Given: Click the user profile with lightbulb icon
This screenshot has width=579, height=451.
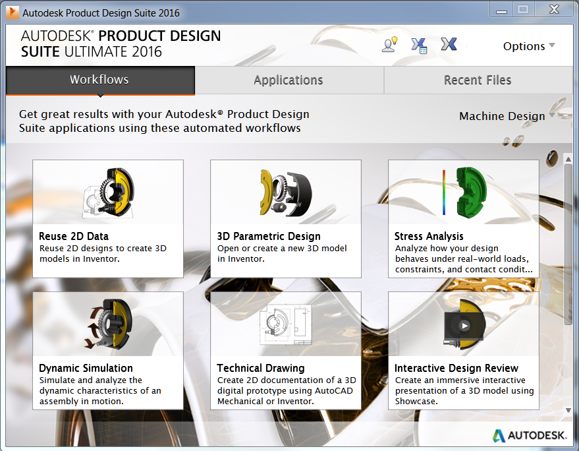Looking at the screenshot, I should (x=389, y=44).
